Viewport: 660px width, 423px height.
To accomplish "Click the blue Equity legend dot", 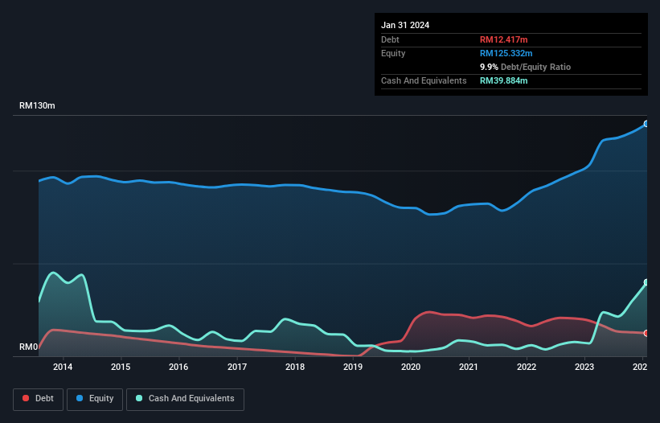I will coord(80,398).
